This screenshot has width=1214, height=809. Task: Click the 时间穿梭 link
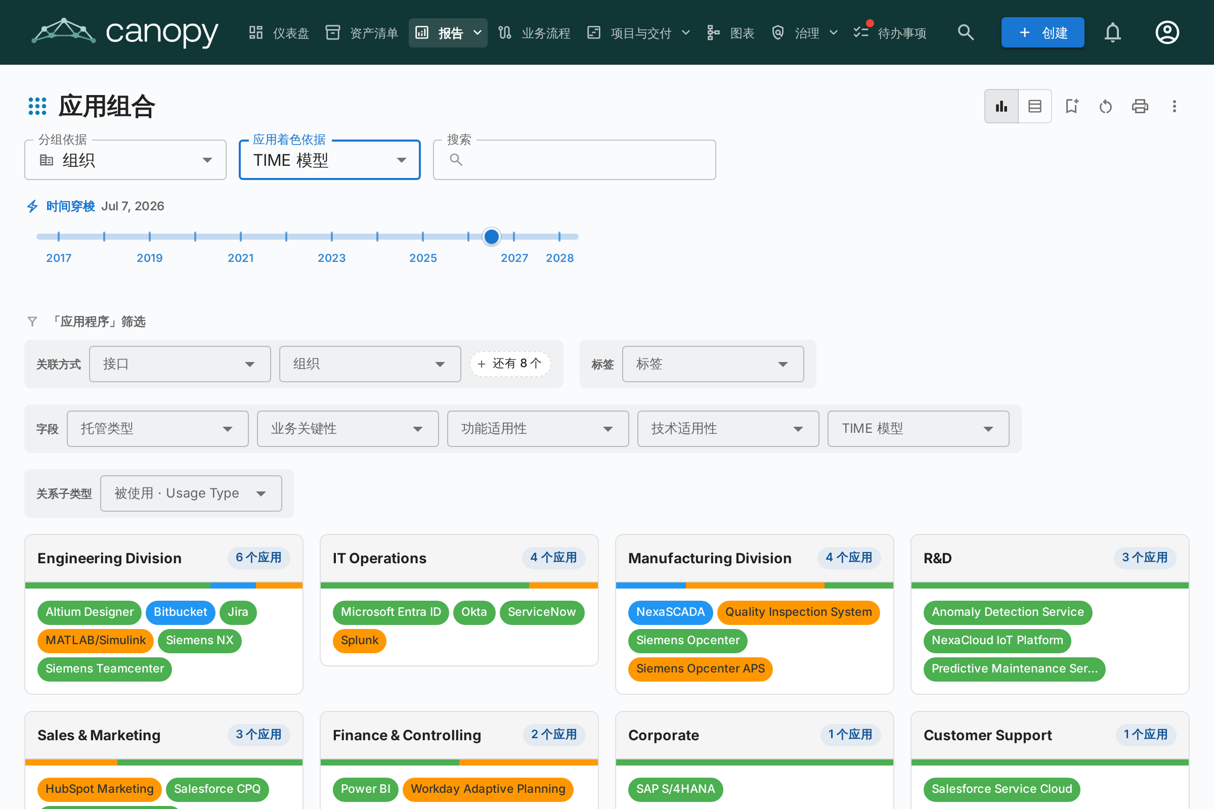tap(70, 206)
